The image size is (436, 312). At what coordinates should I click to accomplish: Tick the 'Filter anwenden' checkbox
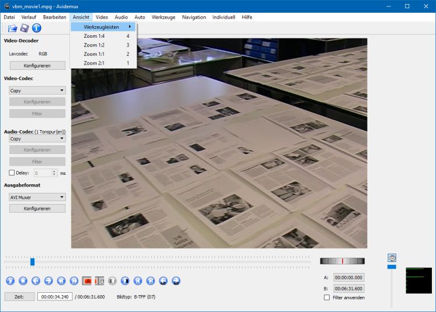coord(327,297)
